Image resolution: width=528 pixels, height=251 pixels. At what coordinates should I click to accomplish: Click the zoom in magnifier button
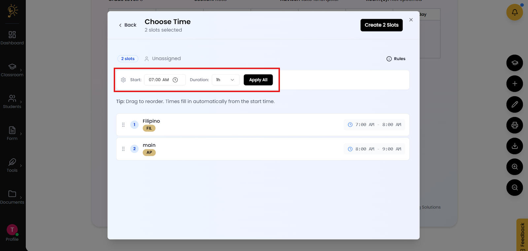click(514, 167)
